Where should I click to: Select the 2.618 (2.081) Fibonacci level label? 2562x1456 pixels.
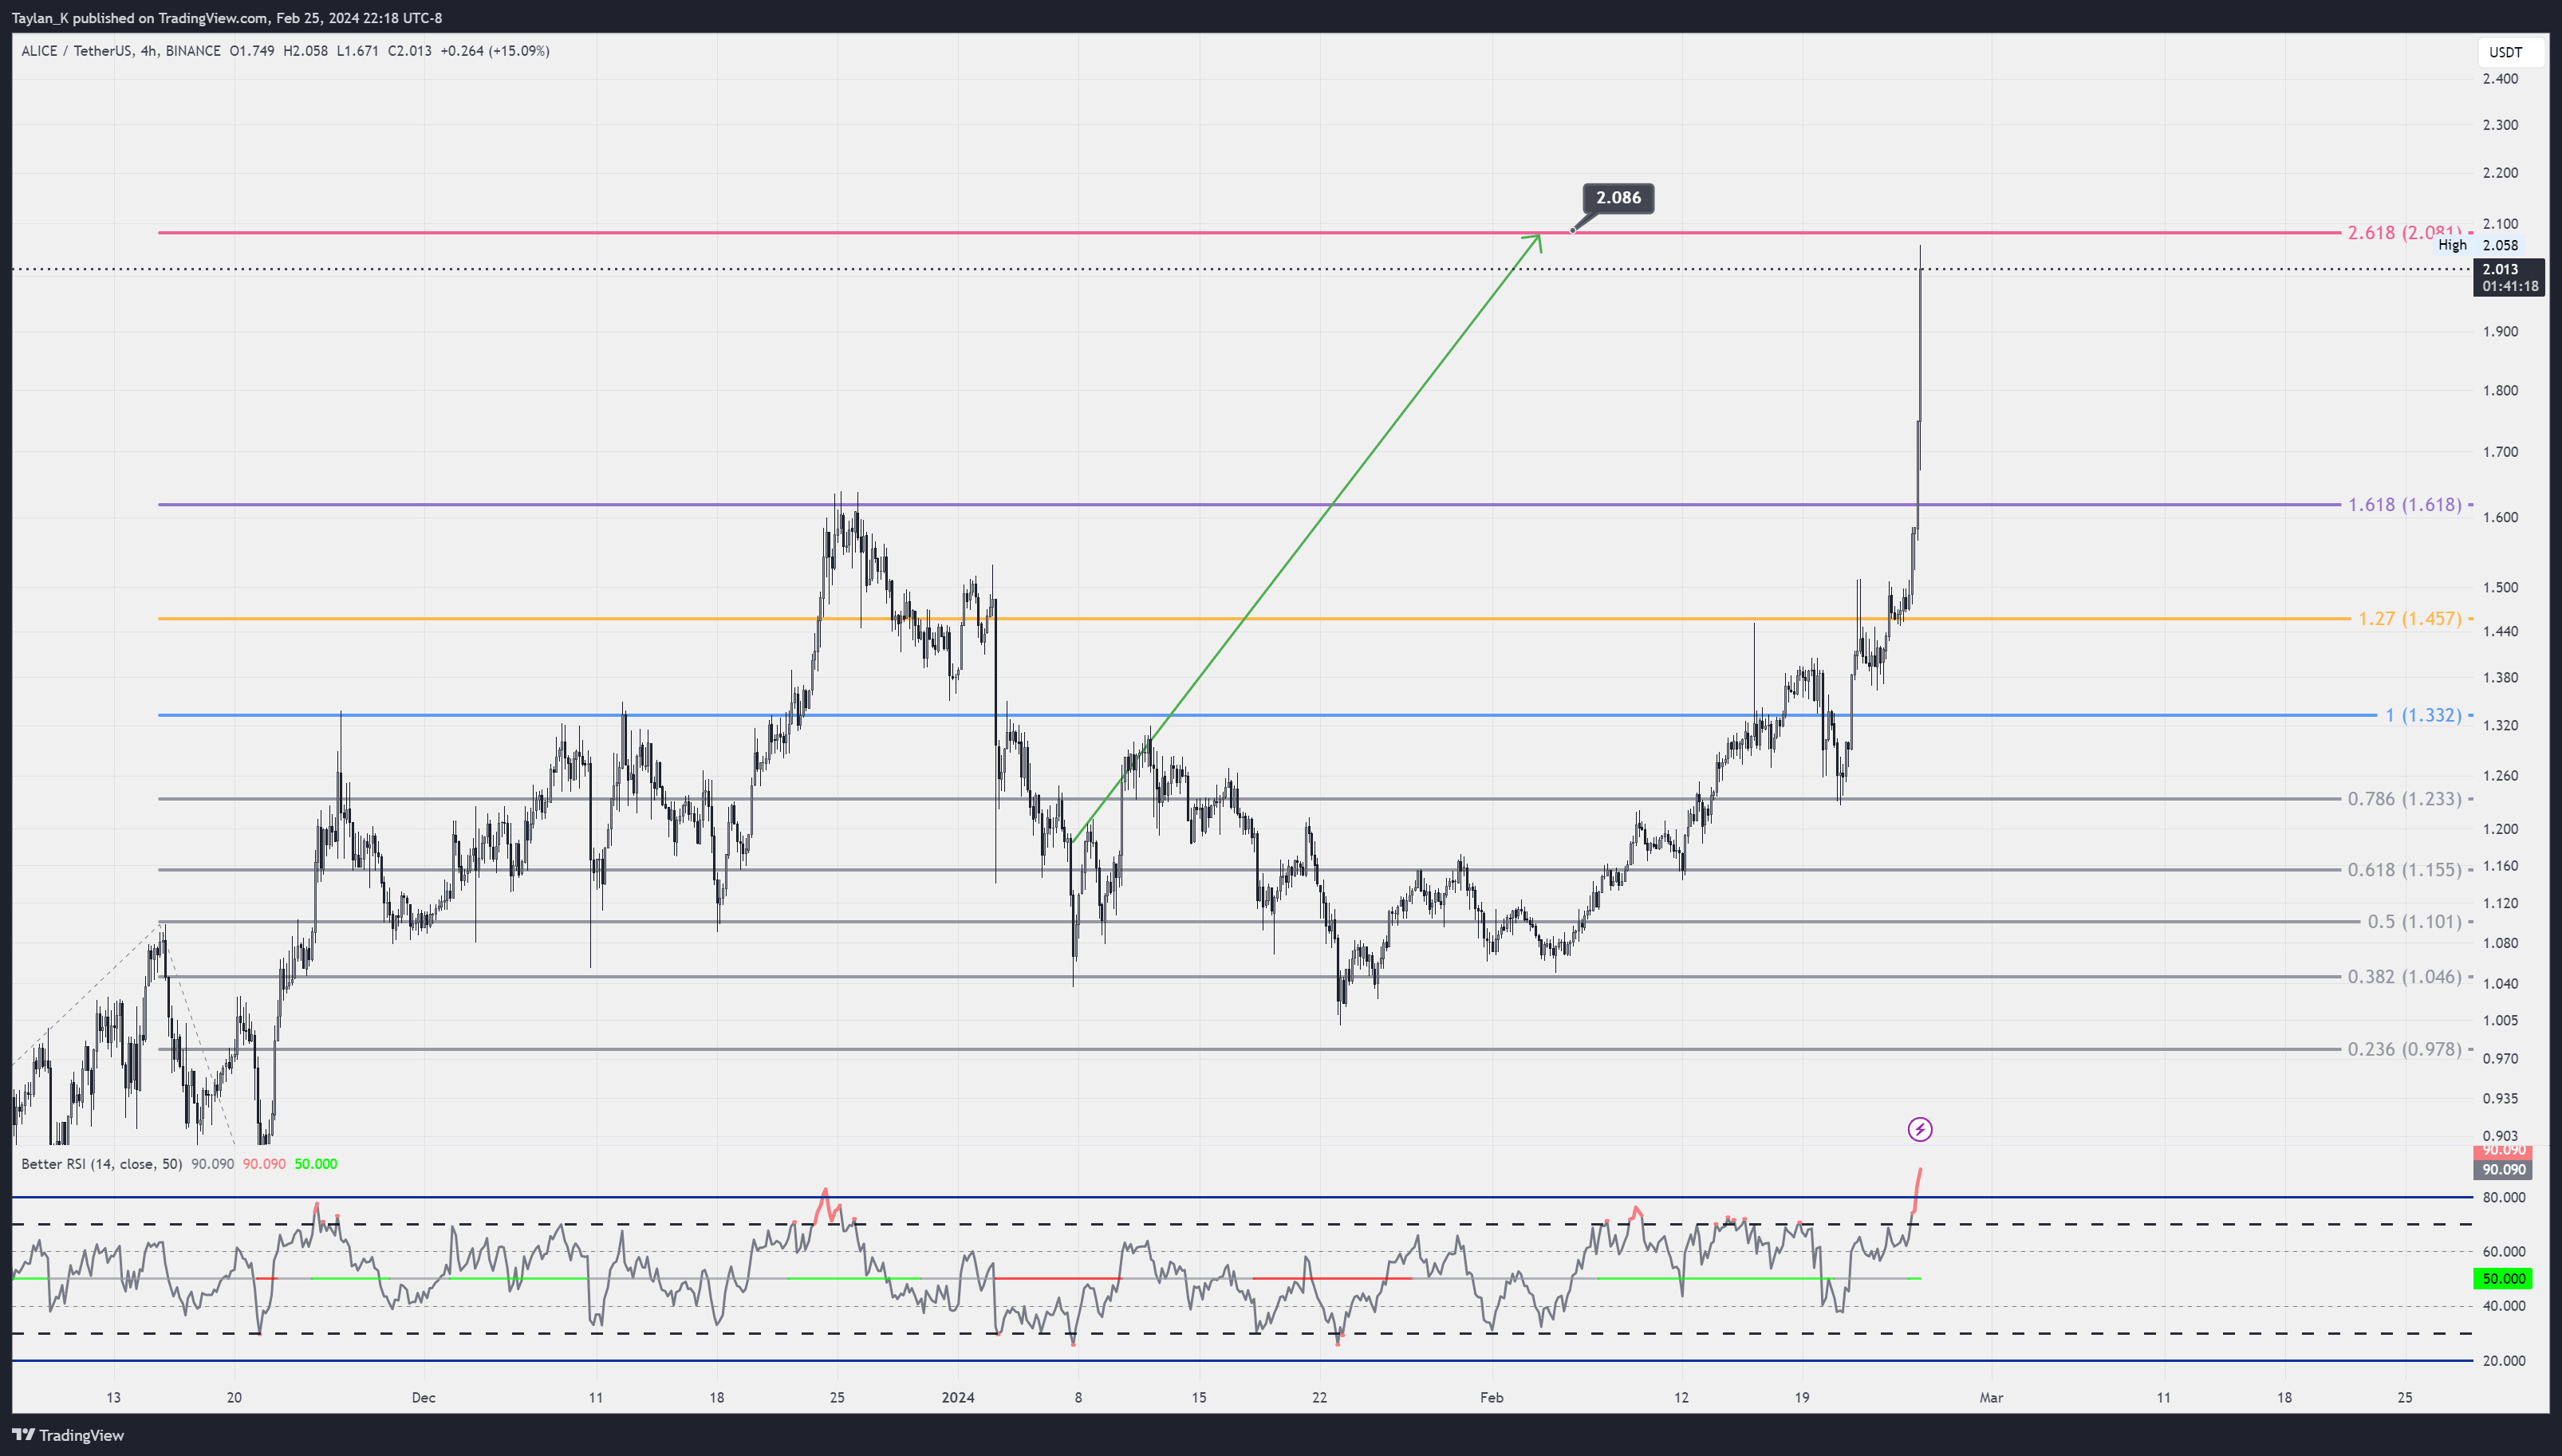(x=2404, y=233)
